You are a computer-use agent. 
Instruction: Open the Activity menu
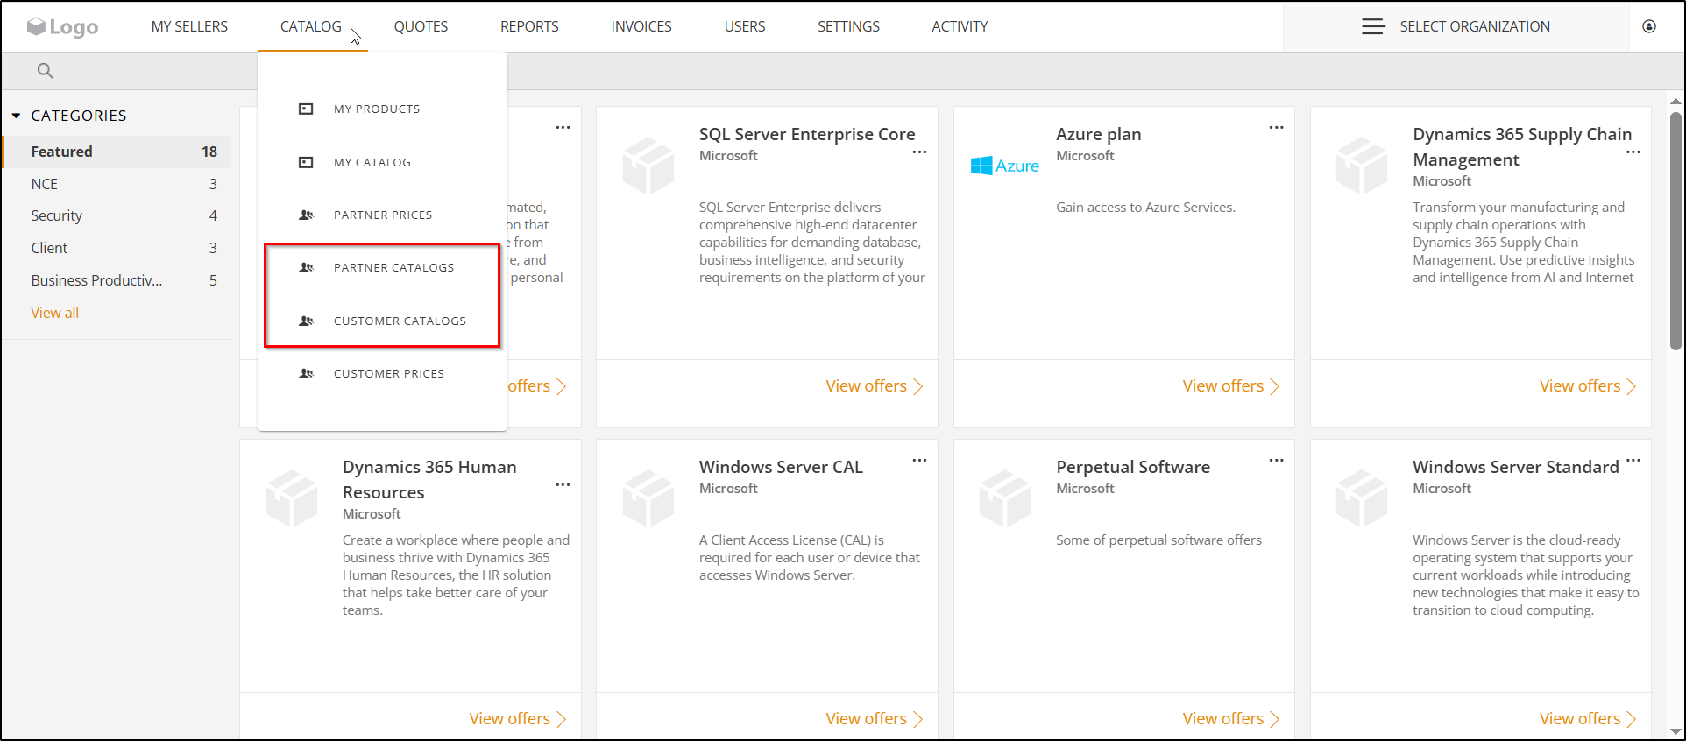[960, 26]
